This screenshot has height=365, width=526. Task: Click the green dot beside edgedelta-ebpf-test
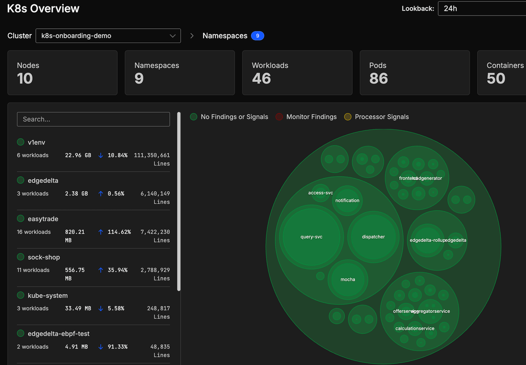click(20, 333)
